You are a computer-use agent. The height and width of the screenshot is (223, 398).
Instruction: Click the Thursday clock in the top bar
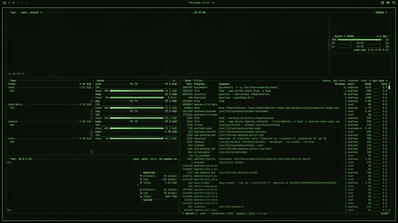pyautogui.click(x=199, y=2)
